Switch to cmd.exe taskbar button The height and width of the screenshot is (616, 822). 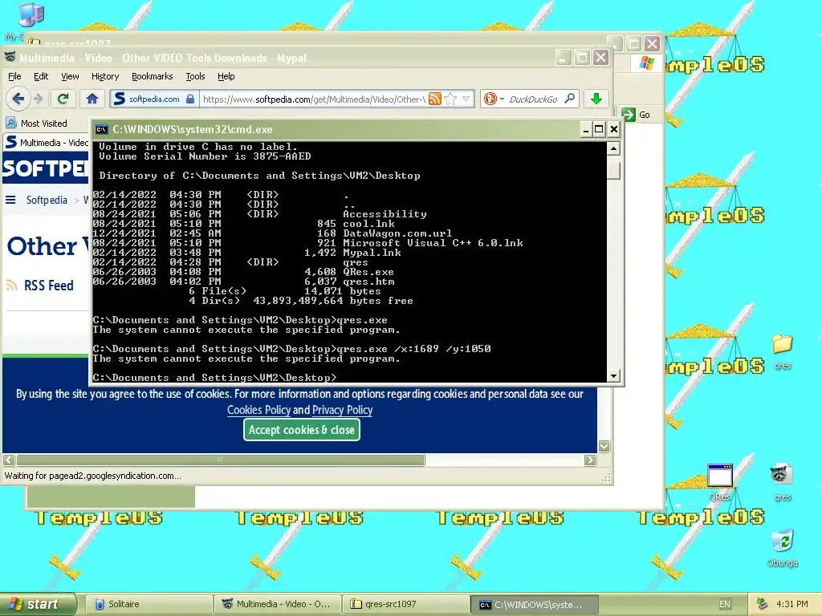[534, 605]
